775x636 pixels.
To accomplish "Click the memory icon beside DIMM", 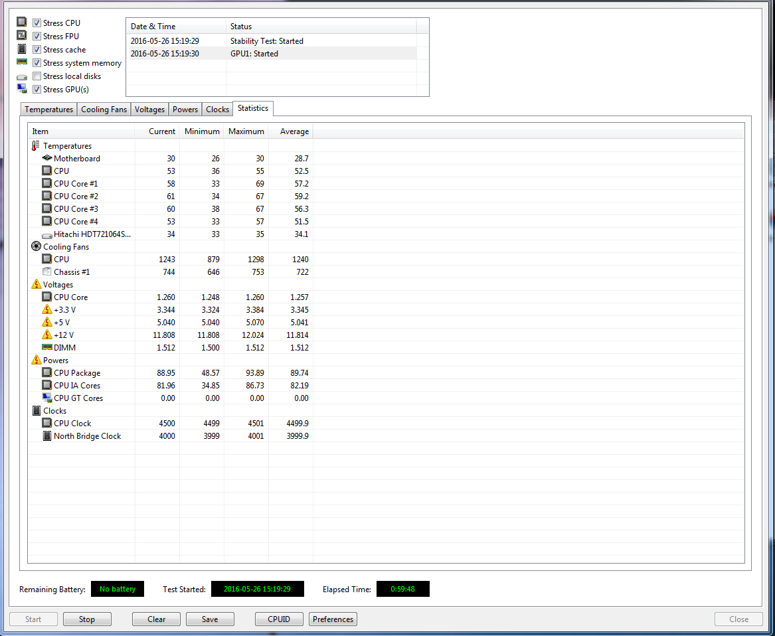I will tap(47, 348).
